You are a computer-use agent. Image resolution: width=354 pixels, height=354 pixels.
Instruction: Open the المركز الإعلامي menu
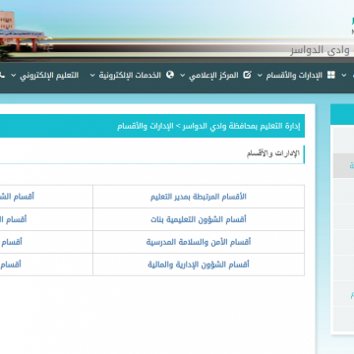[x=213, y=75]
